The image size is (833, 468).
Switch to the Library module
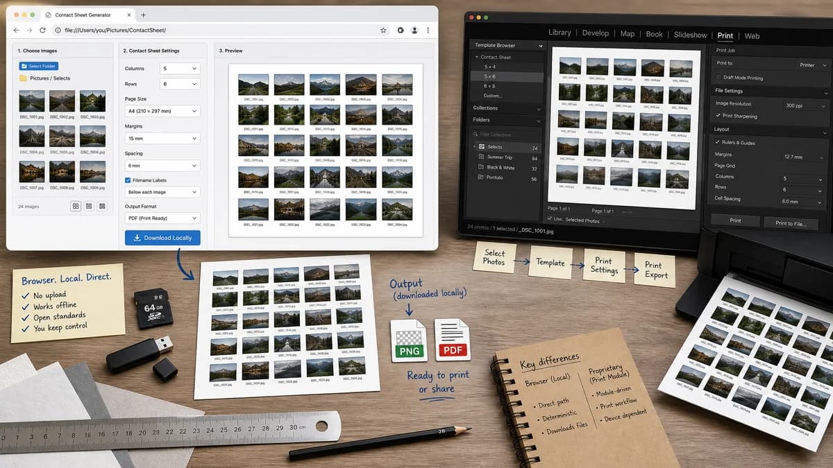[559, 33]
